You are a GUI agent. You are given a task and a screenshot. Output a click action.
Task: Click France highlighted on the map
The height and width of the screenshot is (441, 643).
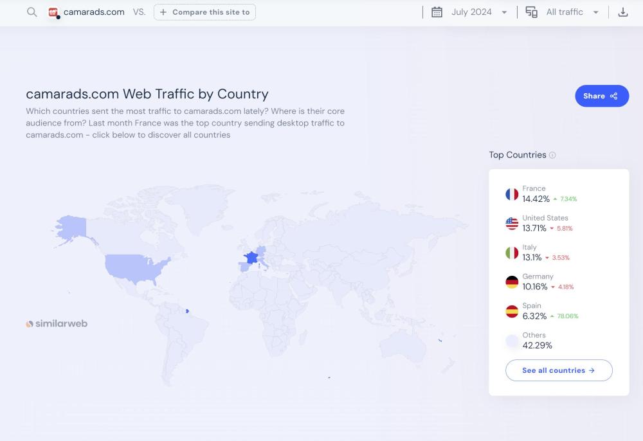(250, 258)
